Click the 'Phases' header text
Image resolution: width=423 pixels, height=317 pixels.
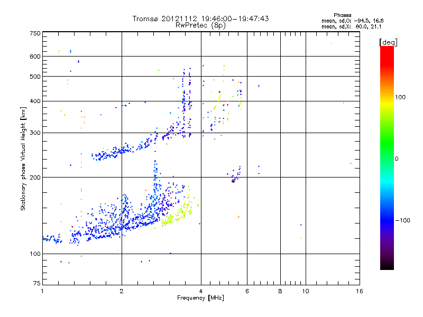click(x=342, y=15)
